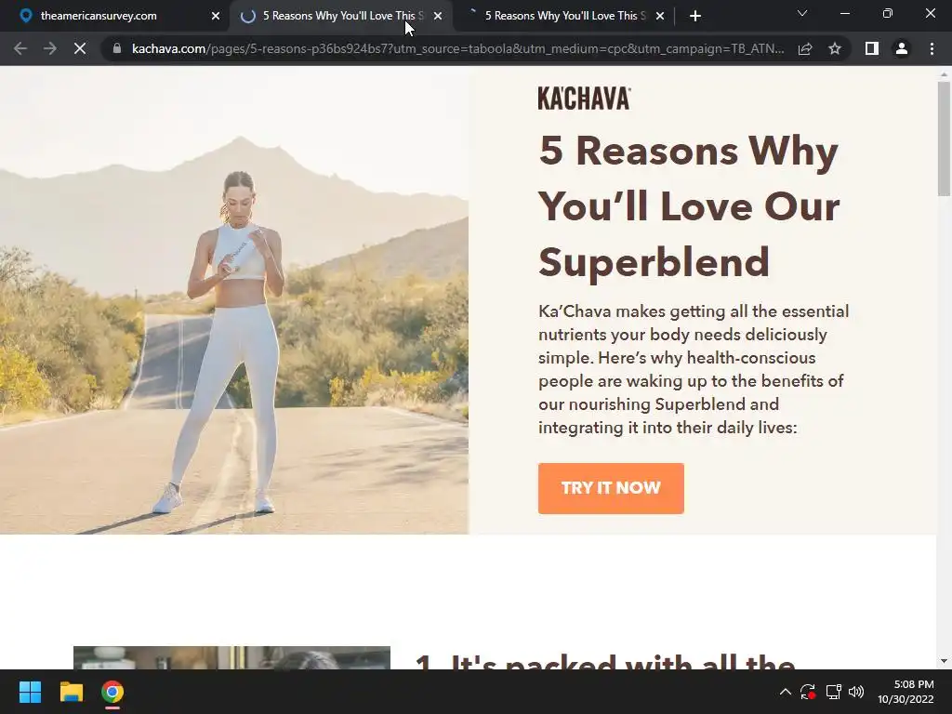Open Chrome three-dot menu
The image size is (952, 714).
[932, 48]
